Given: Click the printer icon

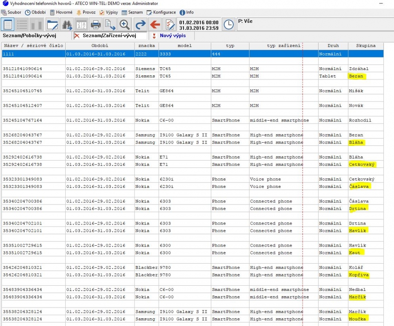Looking at the screenshot, I should (x=96, y=24).
